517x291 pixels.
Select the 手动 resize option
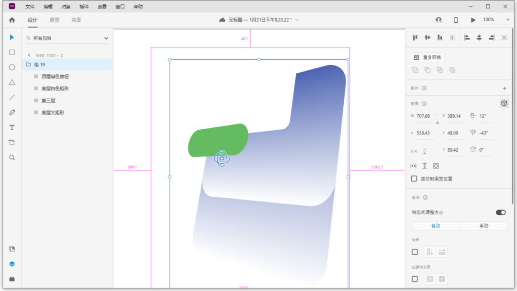click(483, 226)
